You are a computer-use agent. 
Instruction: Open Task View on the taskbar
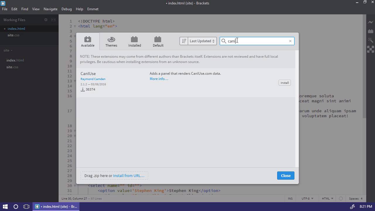[x=26, y=207]
